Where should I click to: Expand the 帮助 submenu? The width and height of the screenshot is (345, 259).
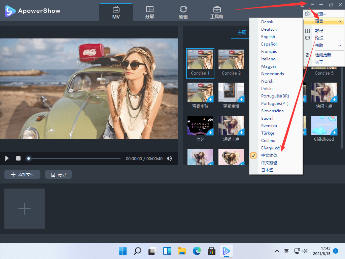click(x=324, y=46)
